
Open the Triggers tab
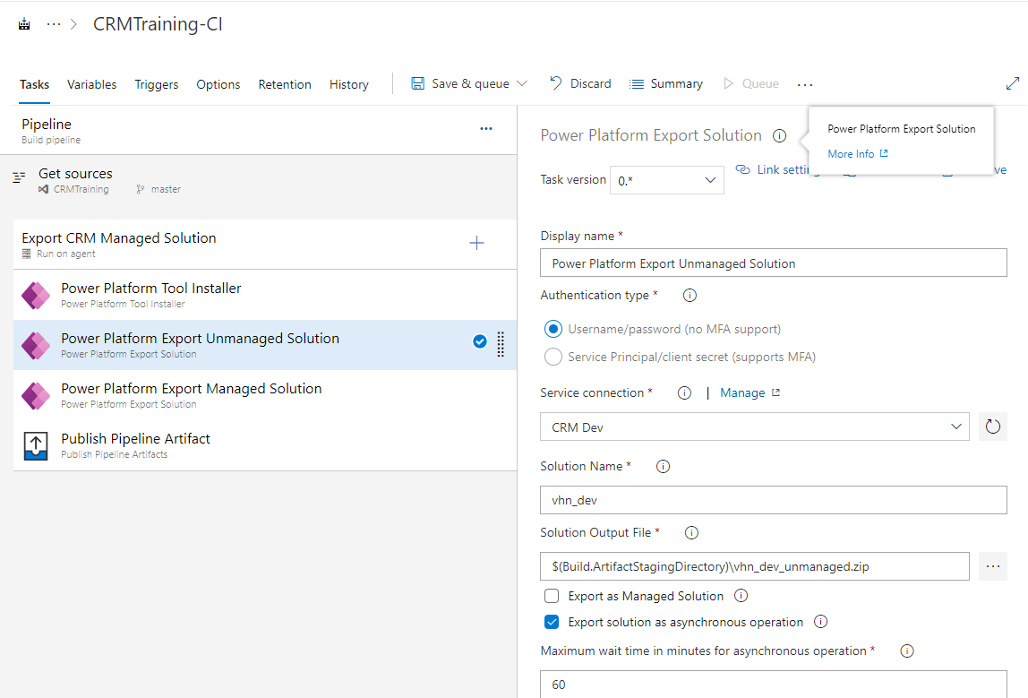(x=156, y=84)
